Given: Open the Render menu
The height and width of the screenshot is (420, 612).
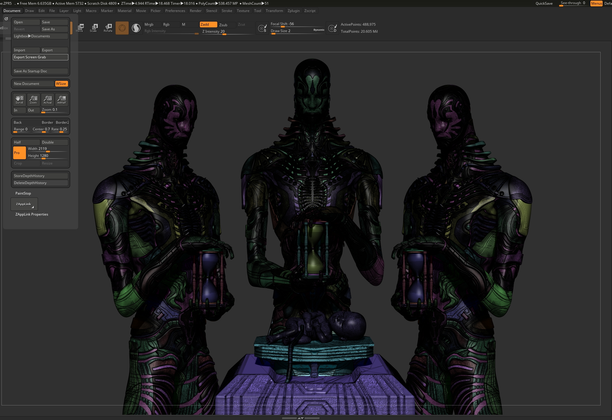Looking at the screenshot, I should point(196,11).
